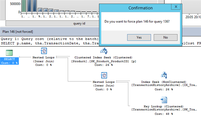
Task: Click 'Plan 146 [not forced]' header
Action: coord(18,32)
